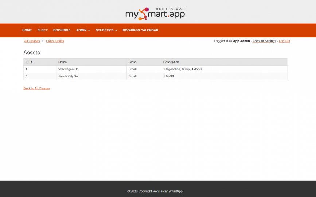Click the Log Out link
Viewport: 316px width, 197px height.
[284, 41]
